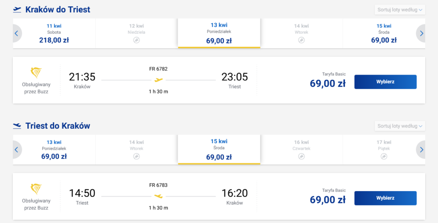Click no-flight icon under 16 kwi Czwartek
Screen dimensions: 438x223
pos(301,156)
